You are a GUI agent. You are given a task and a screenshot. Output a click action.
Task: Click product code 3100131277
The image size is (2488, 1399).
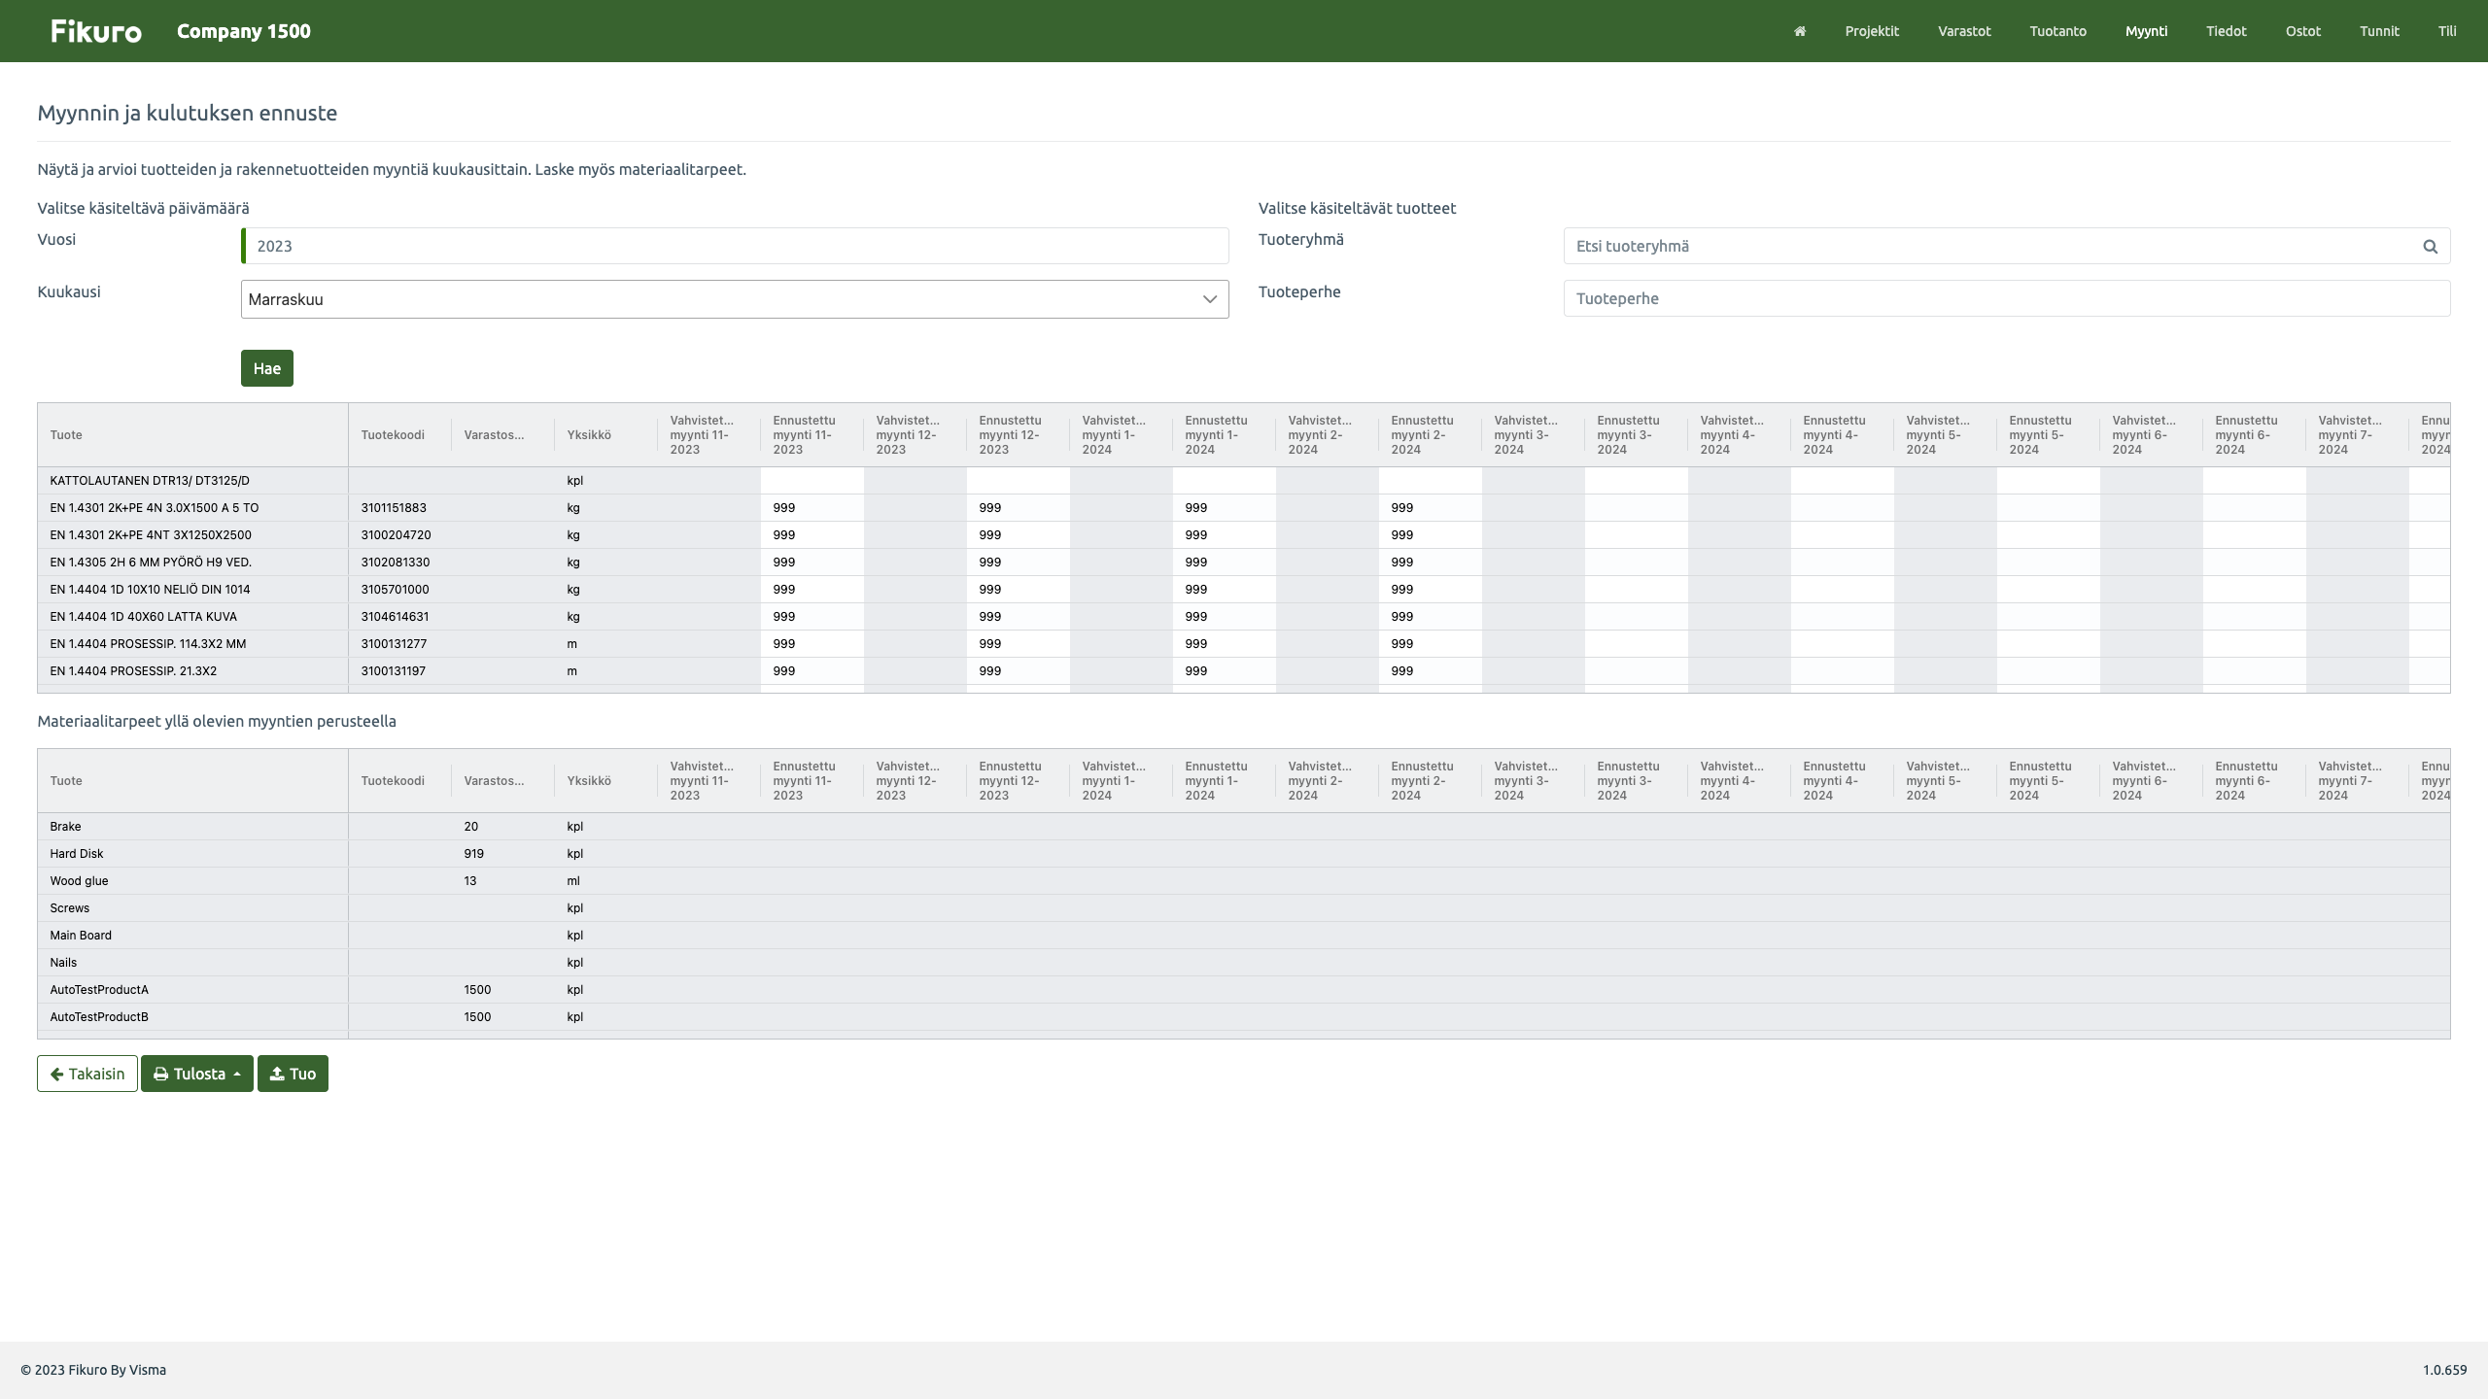[x=394, y=644]
